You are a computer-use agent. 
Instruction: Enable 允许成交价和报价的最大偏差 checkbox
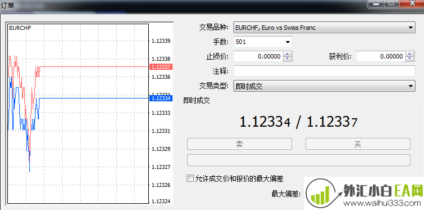tap(191, 178)
